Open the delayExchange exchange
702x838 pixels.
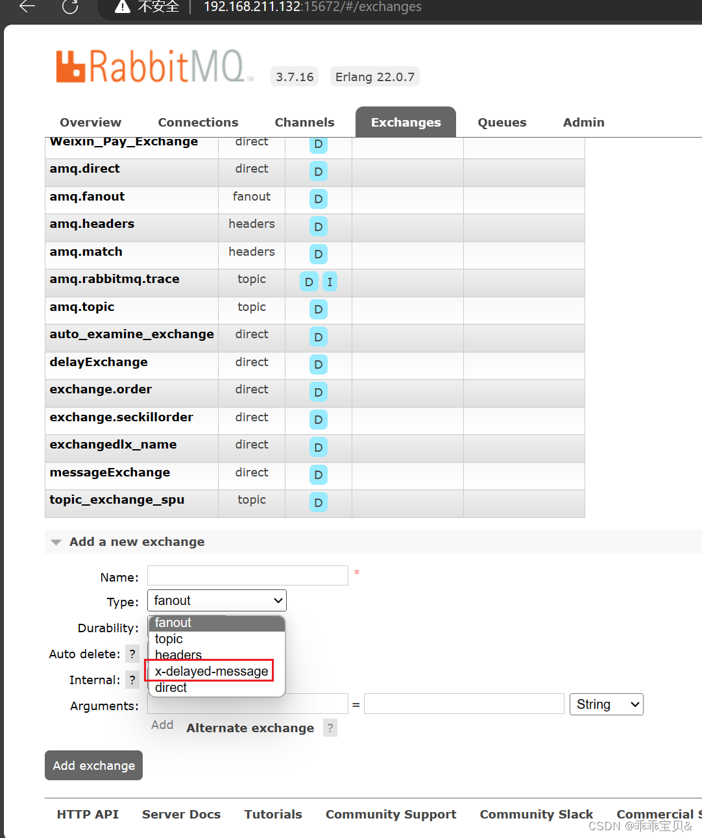[99, 362]
